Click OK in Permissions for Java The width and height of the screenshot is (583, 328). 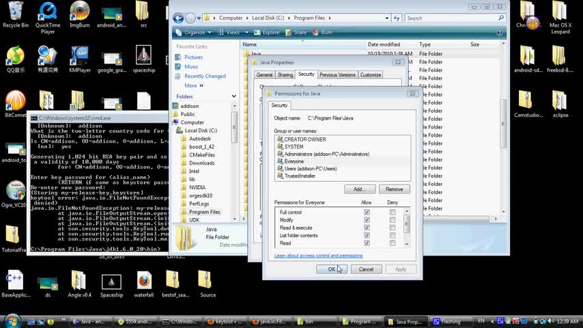[332, 269]
